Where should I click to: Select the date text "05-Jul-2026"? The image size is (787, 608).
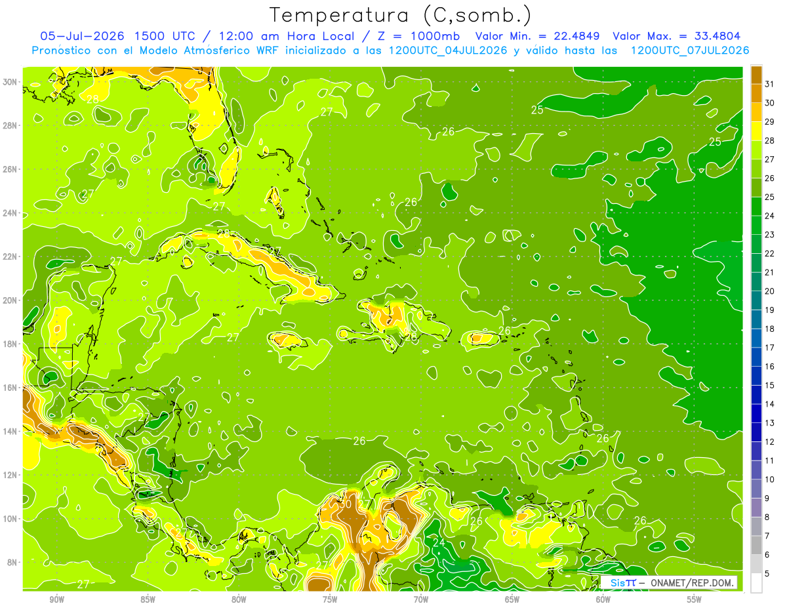pyautogui.click(x=83, y=36)
